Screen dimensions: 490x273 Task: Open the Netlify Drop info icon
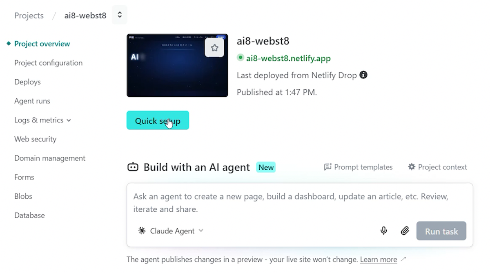[x=363, y=75]
